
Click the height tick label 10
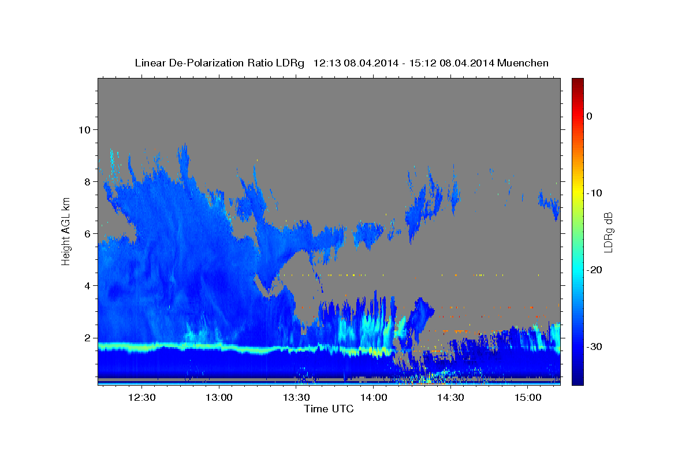(x=84, y=129)
